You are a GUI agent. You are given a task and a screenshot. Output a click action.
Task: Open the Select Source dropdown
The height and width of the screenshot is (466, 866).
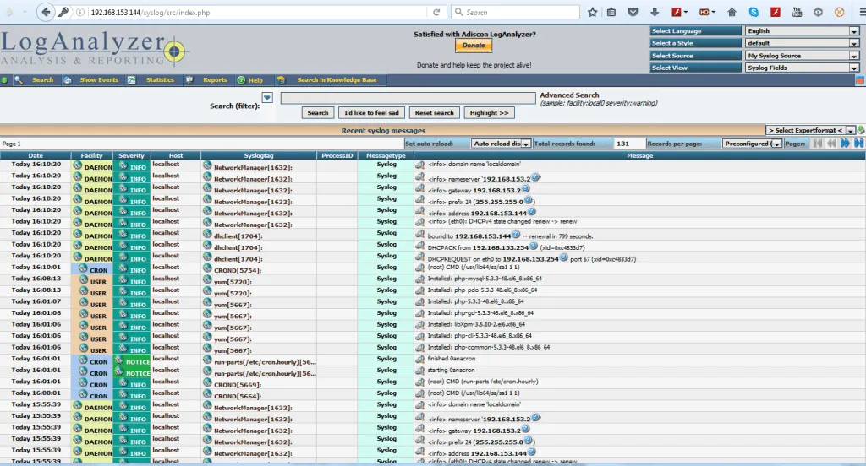803,56
